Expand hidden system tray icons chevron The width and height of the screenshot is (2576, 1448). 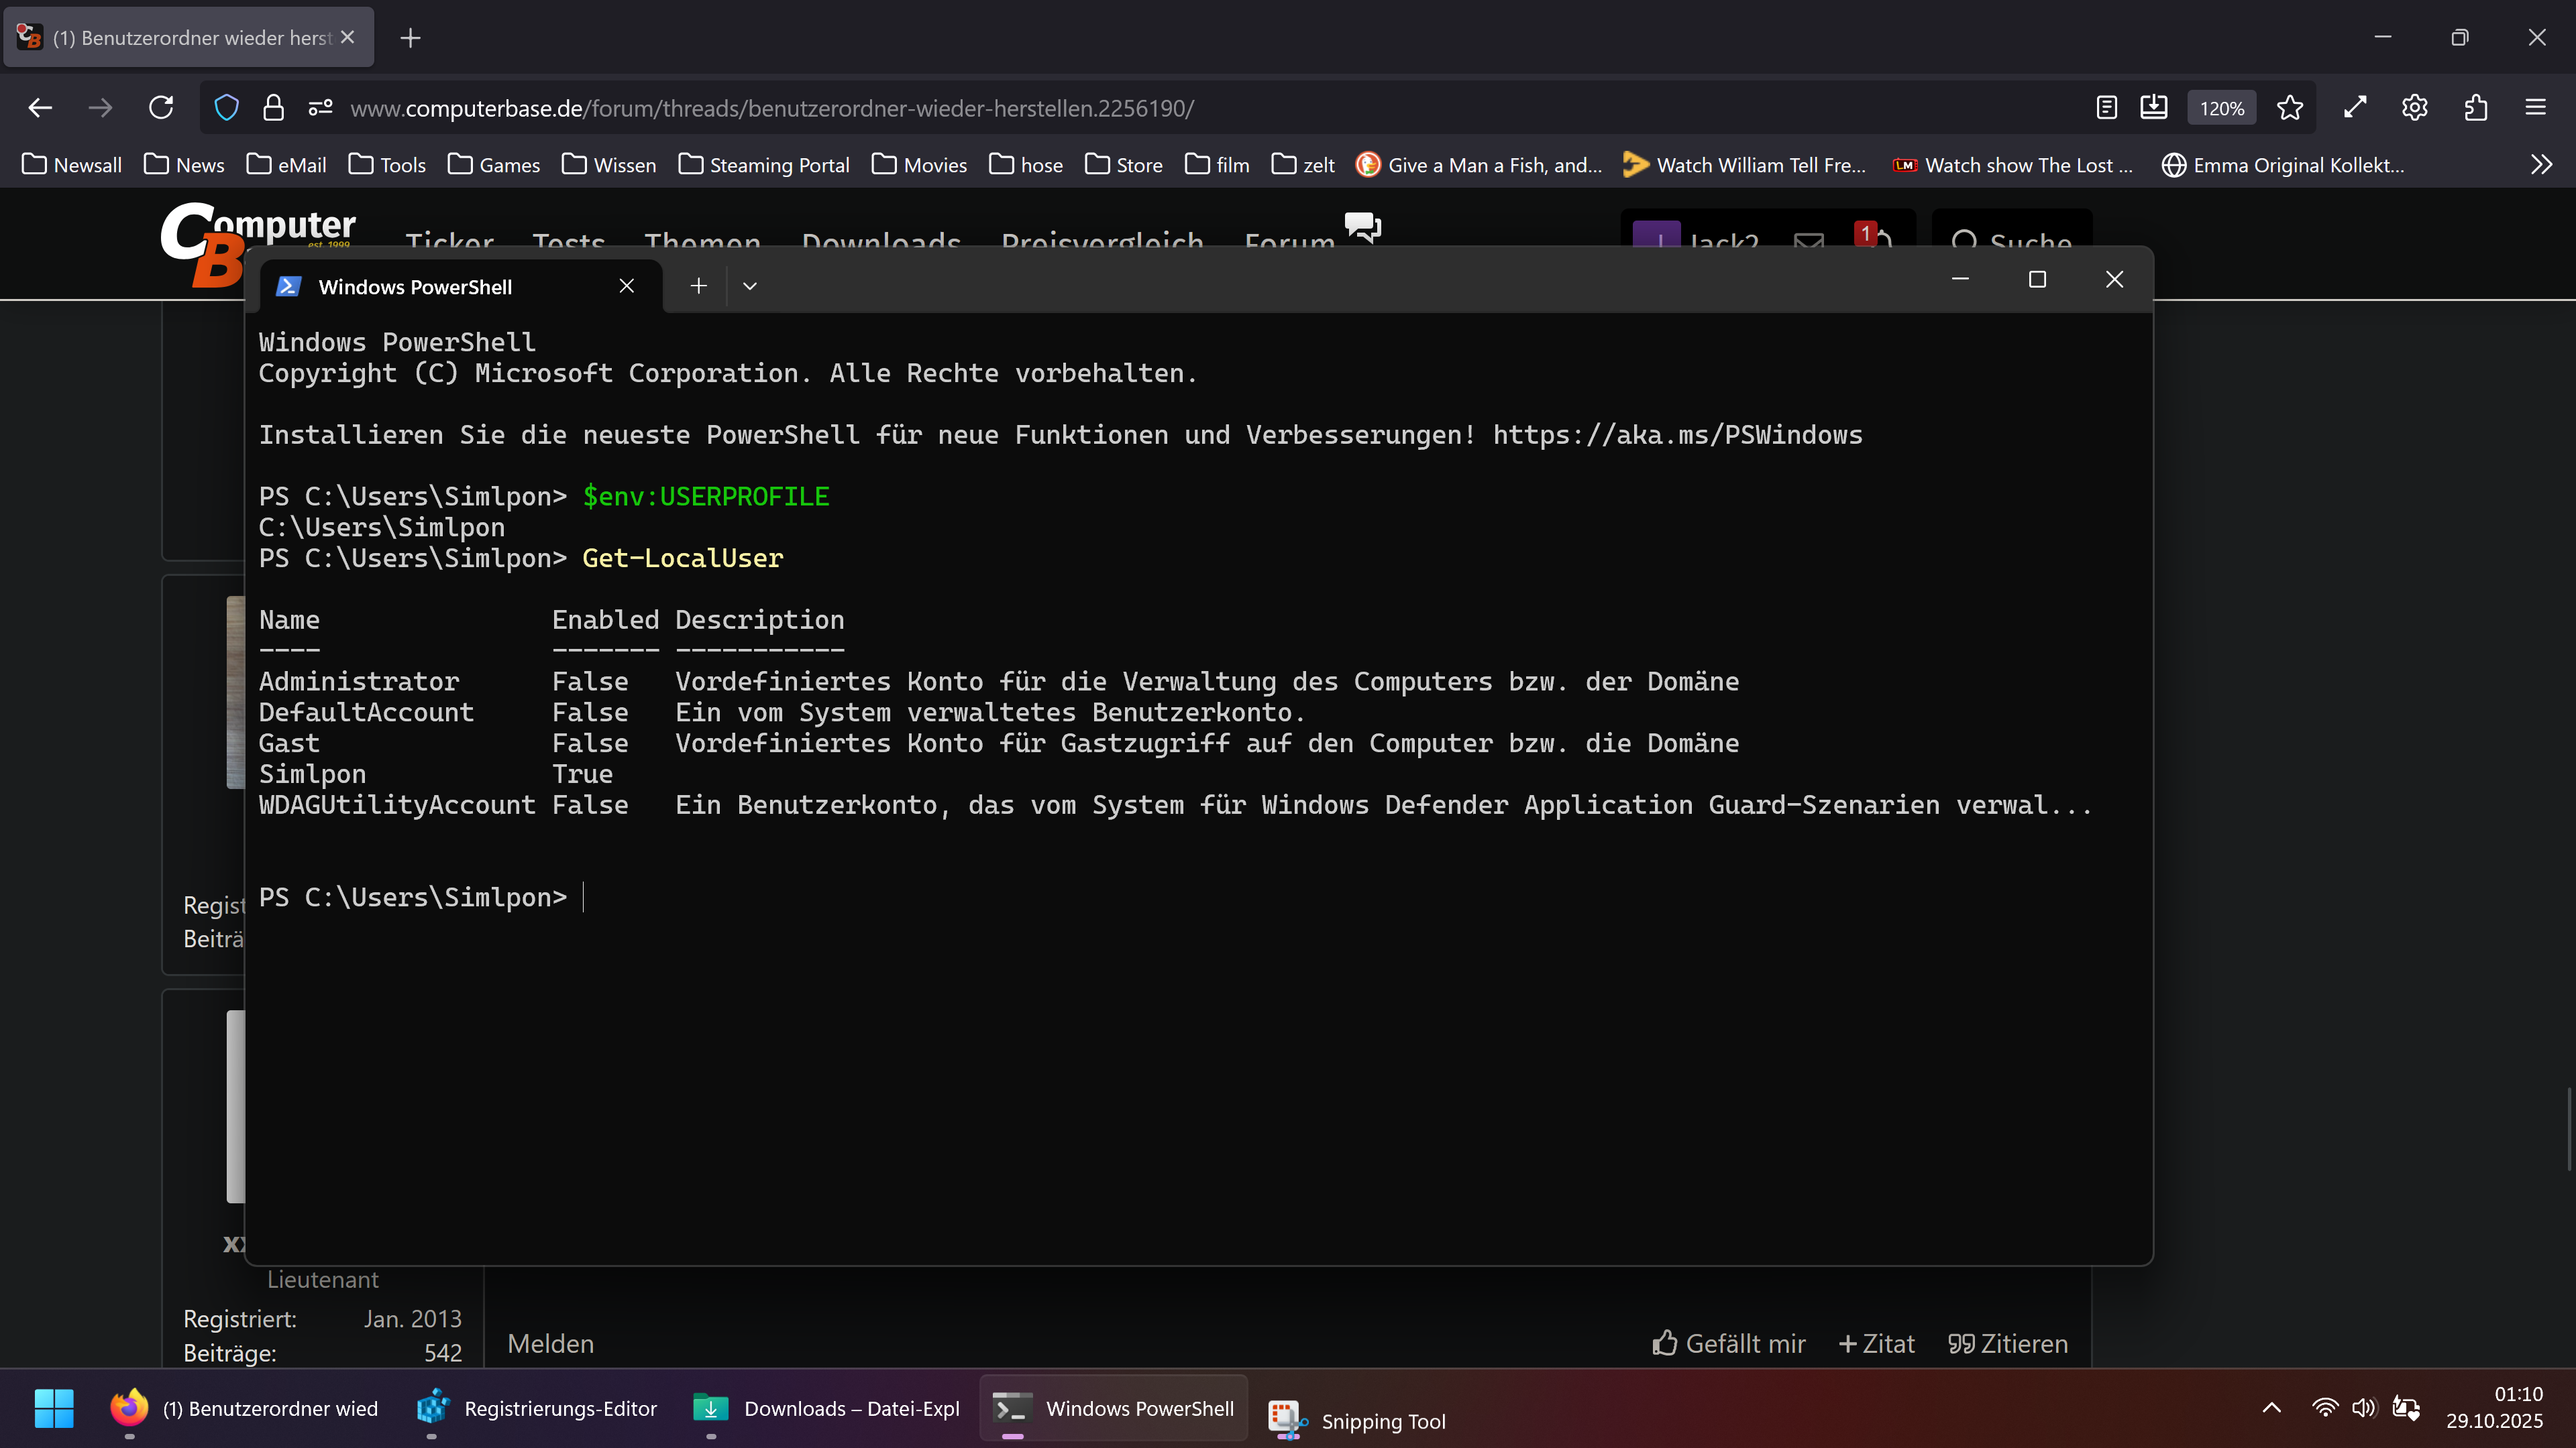tap(2271, 1408)
